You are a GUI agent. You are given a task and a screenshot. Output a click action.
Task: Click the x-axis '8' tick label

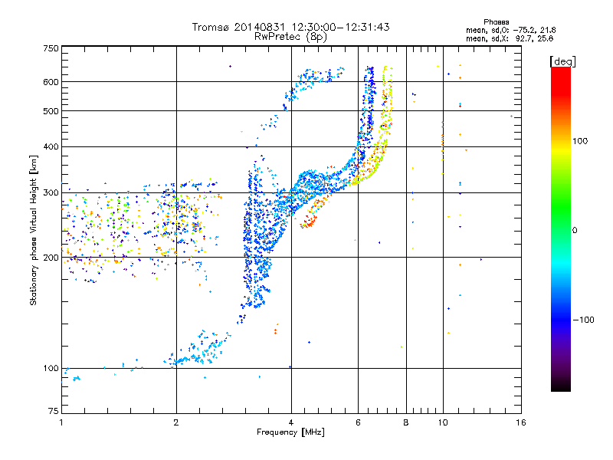click(406, 422)
